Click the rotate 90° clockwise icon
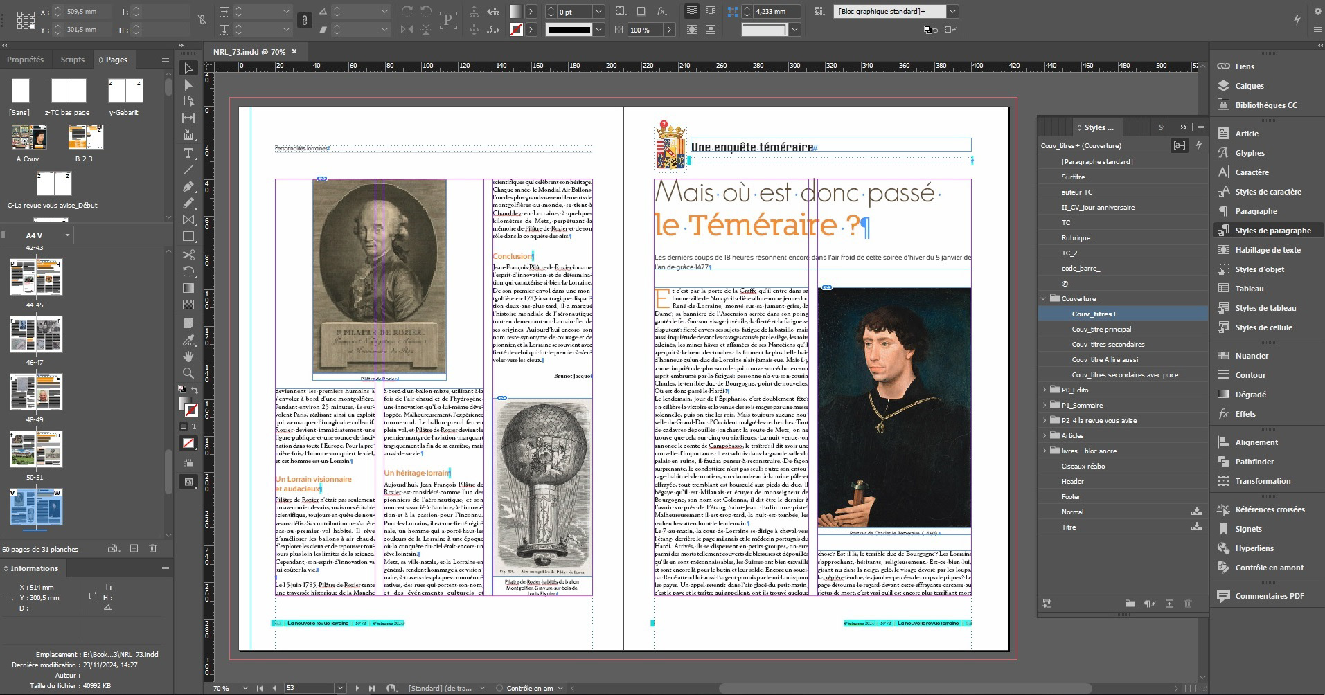The image size is (1325, 695). (x=407, y=11)
